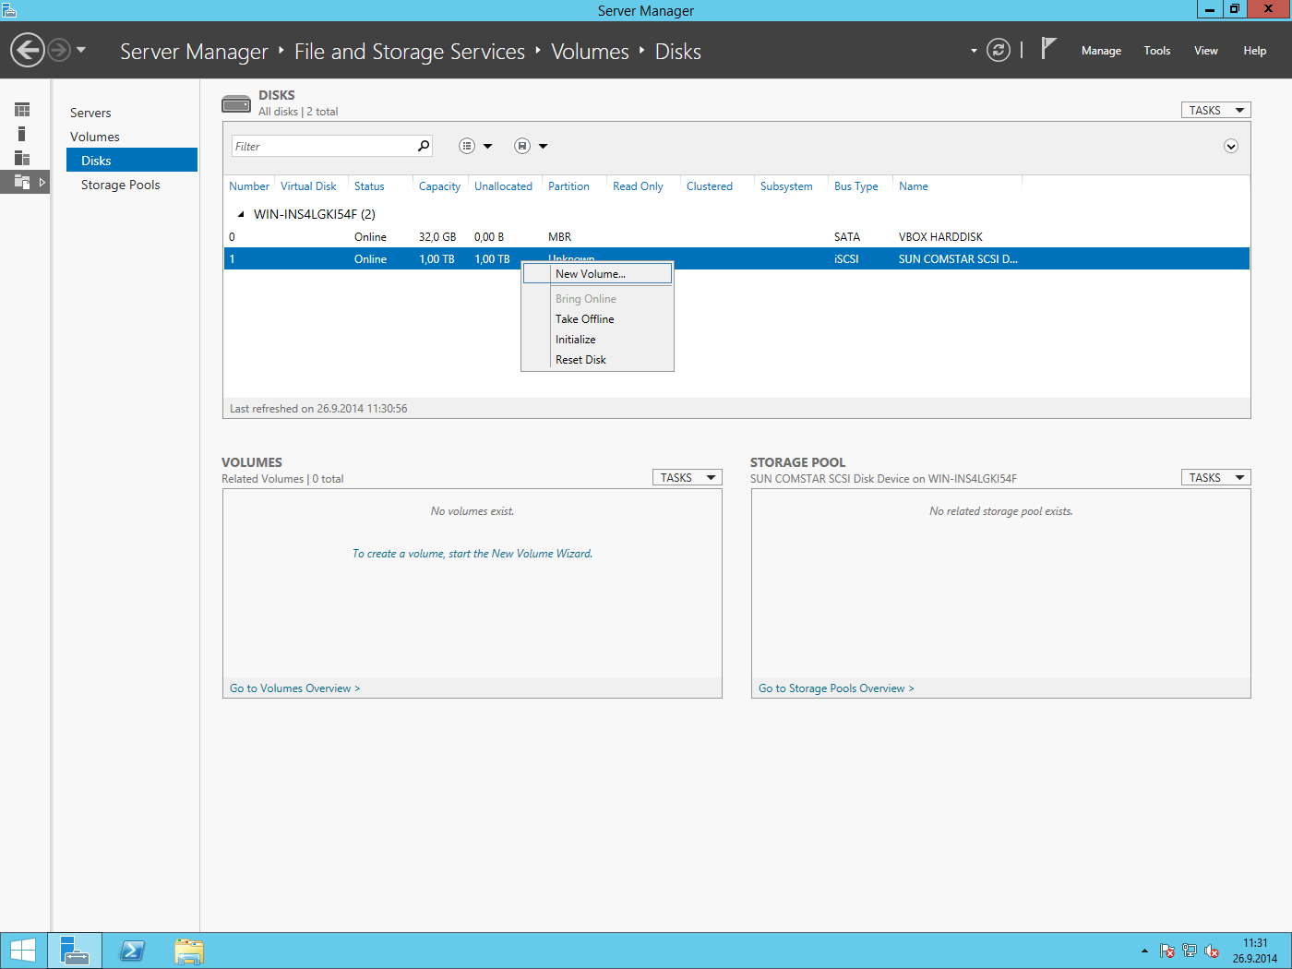Open the list view options icon
Image resolution: width=1292 pixels, height=969 pixels.
pyautogui.click(x=467, y=146)
